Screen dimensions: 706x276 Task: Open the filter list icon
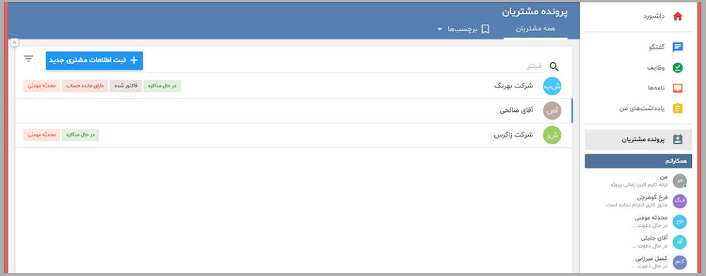coord(28,58)
